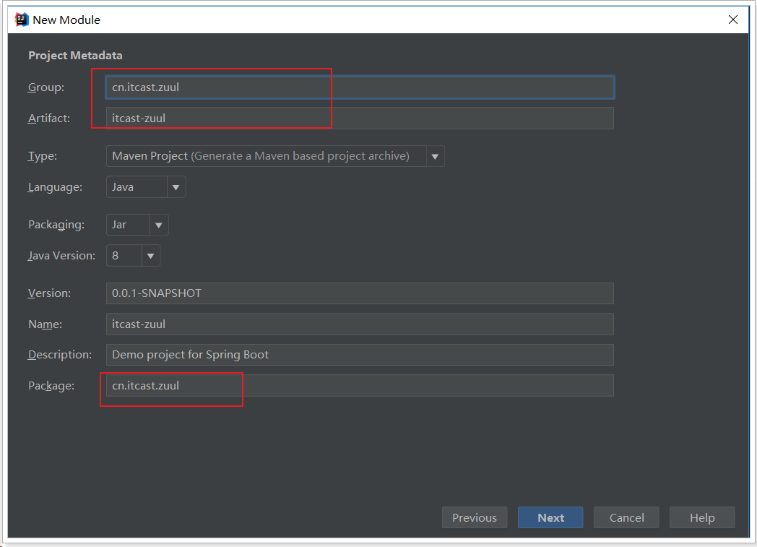Cancel the New Module wizard
This screenshot has width=757, height=547.
[626, 517]
